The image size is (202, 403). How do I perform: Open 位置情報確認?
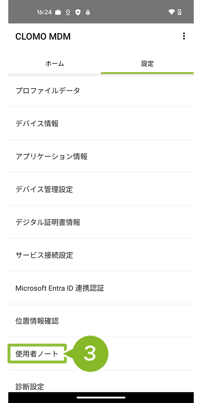click(101, 321)
